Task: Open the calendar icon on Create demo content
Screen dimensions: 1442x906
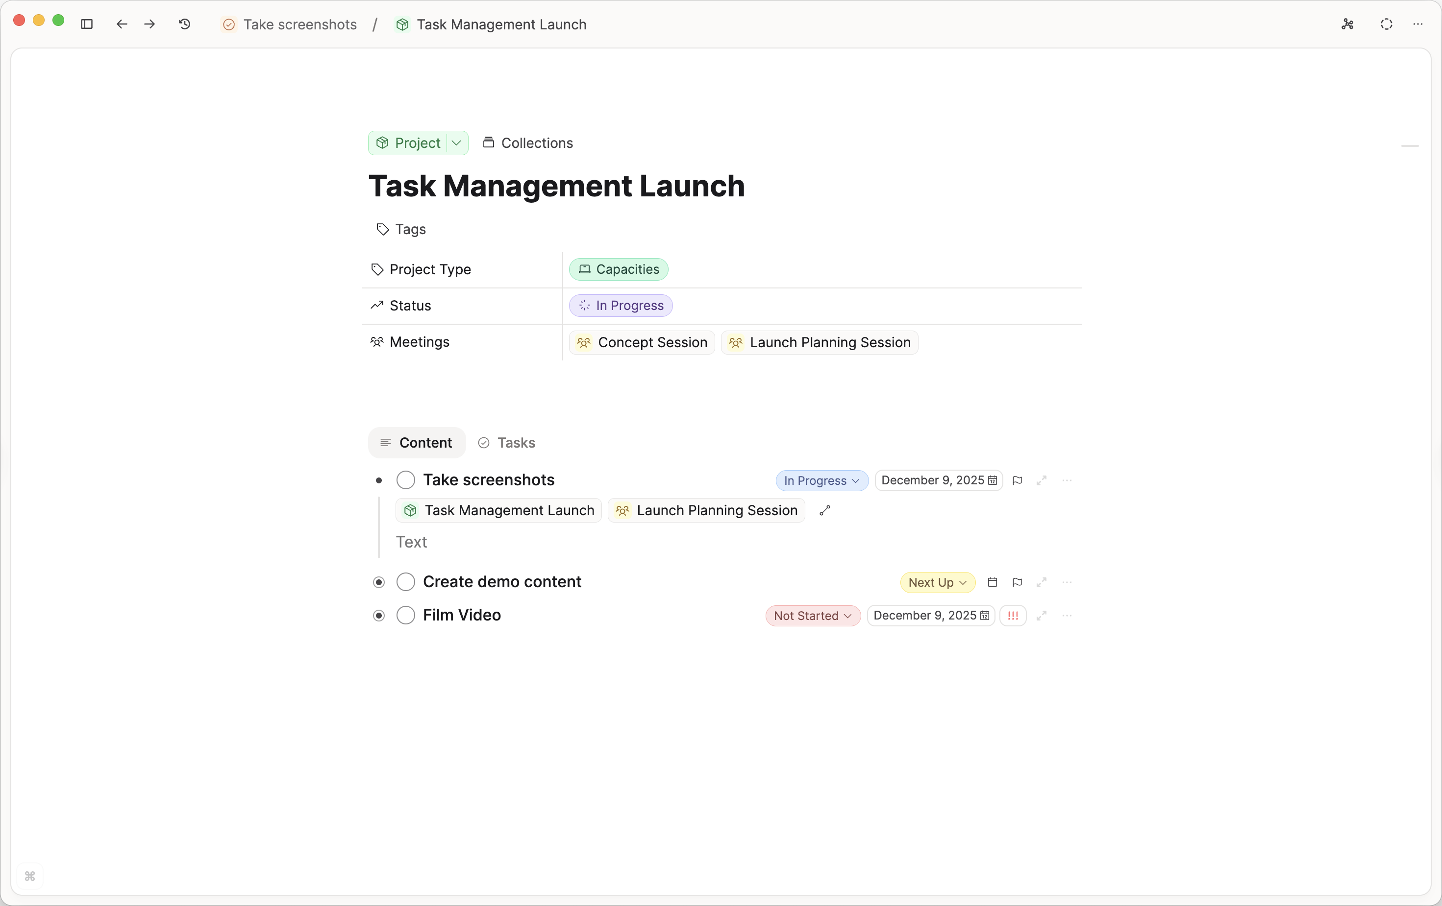Action: click(x=992, y=582)
